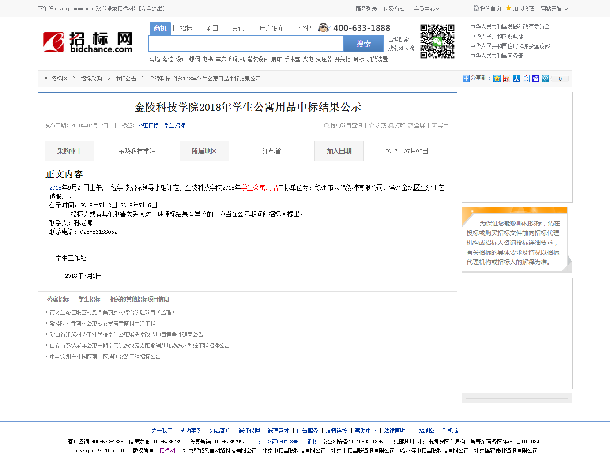Click the 全屏 fullscreen icon

coord(416,125)
